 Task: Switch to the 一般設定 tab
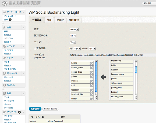click(37, 20)
